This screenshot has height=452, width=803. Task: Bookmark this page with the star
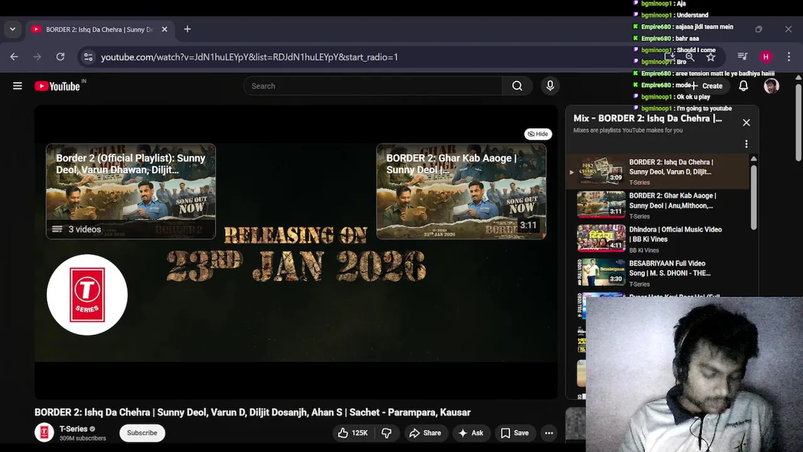click(x=711, y=57)
